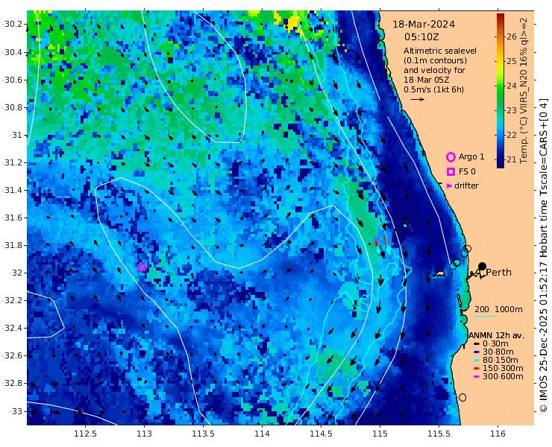Image resolution: width=552 pixels, height=447 pixels.
Task: Click the colorbar tick label 22
Action: point(512,135)
